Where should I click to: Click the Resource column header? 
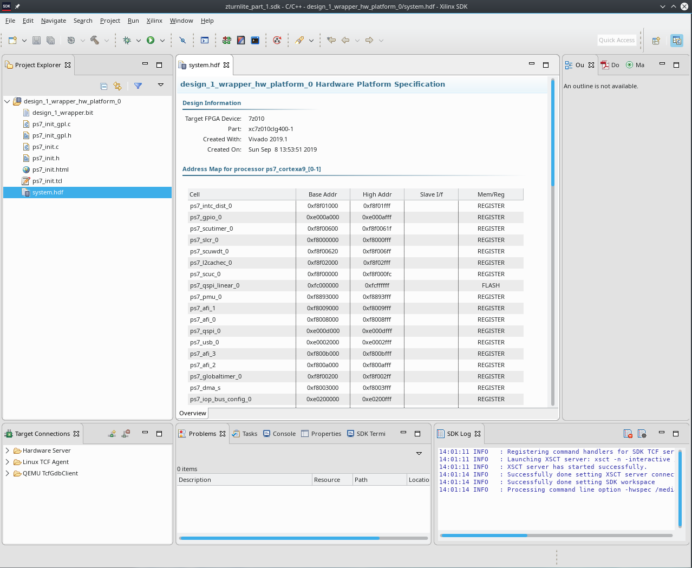332,480
